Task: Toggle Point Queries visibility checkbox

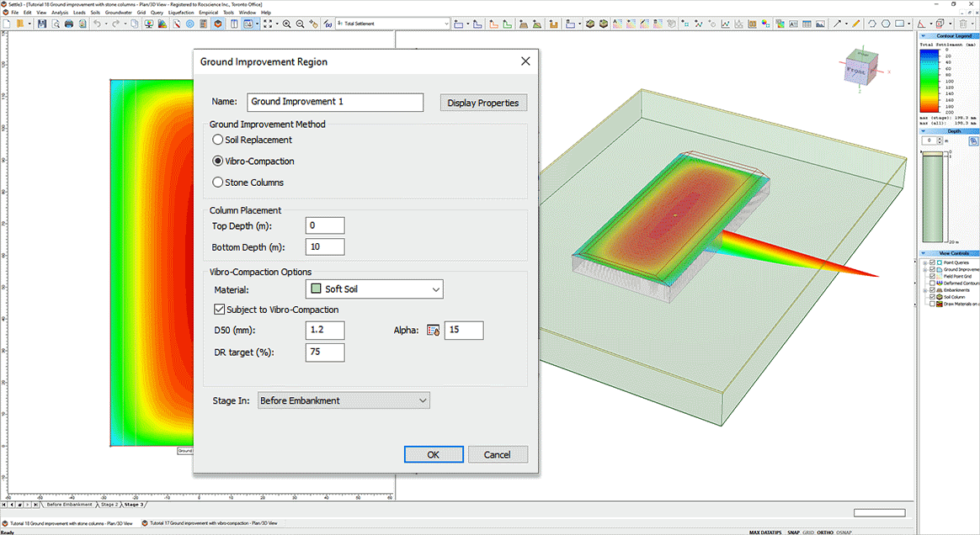Action: [x=933, y=262]
